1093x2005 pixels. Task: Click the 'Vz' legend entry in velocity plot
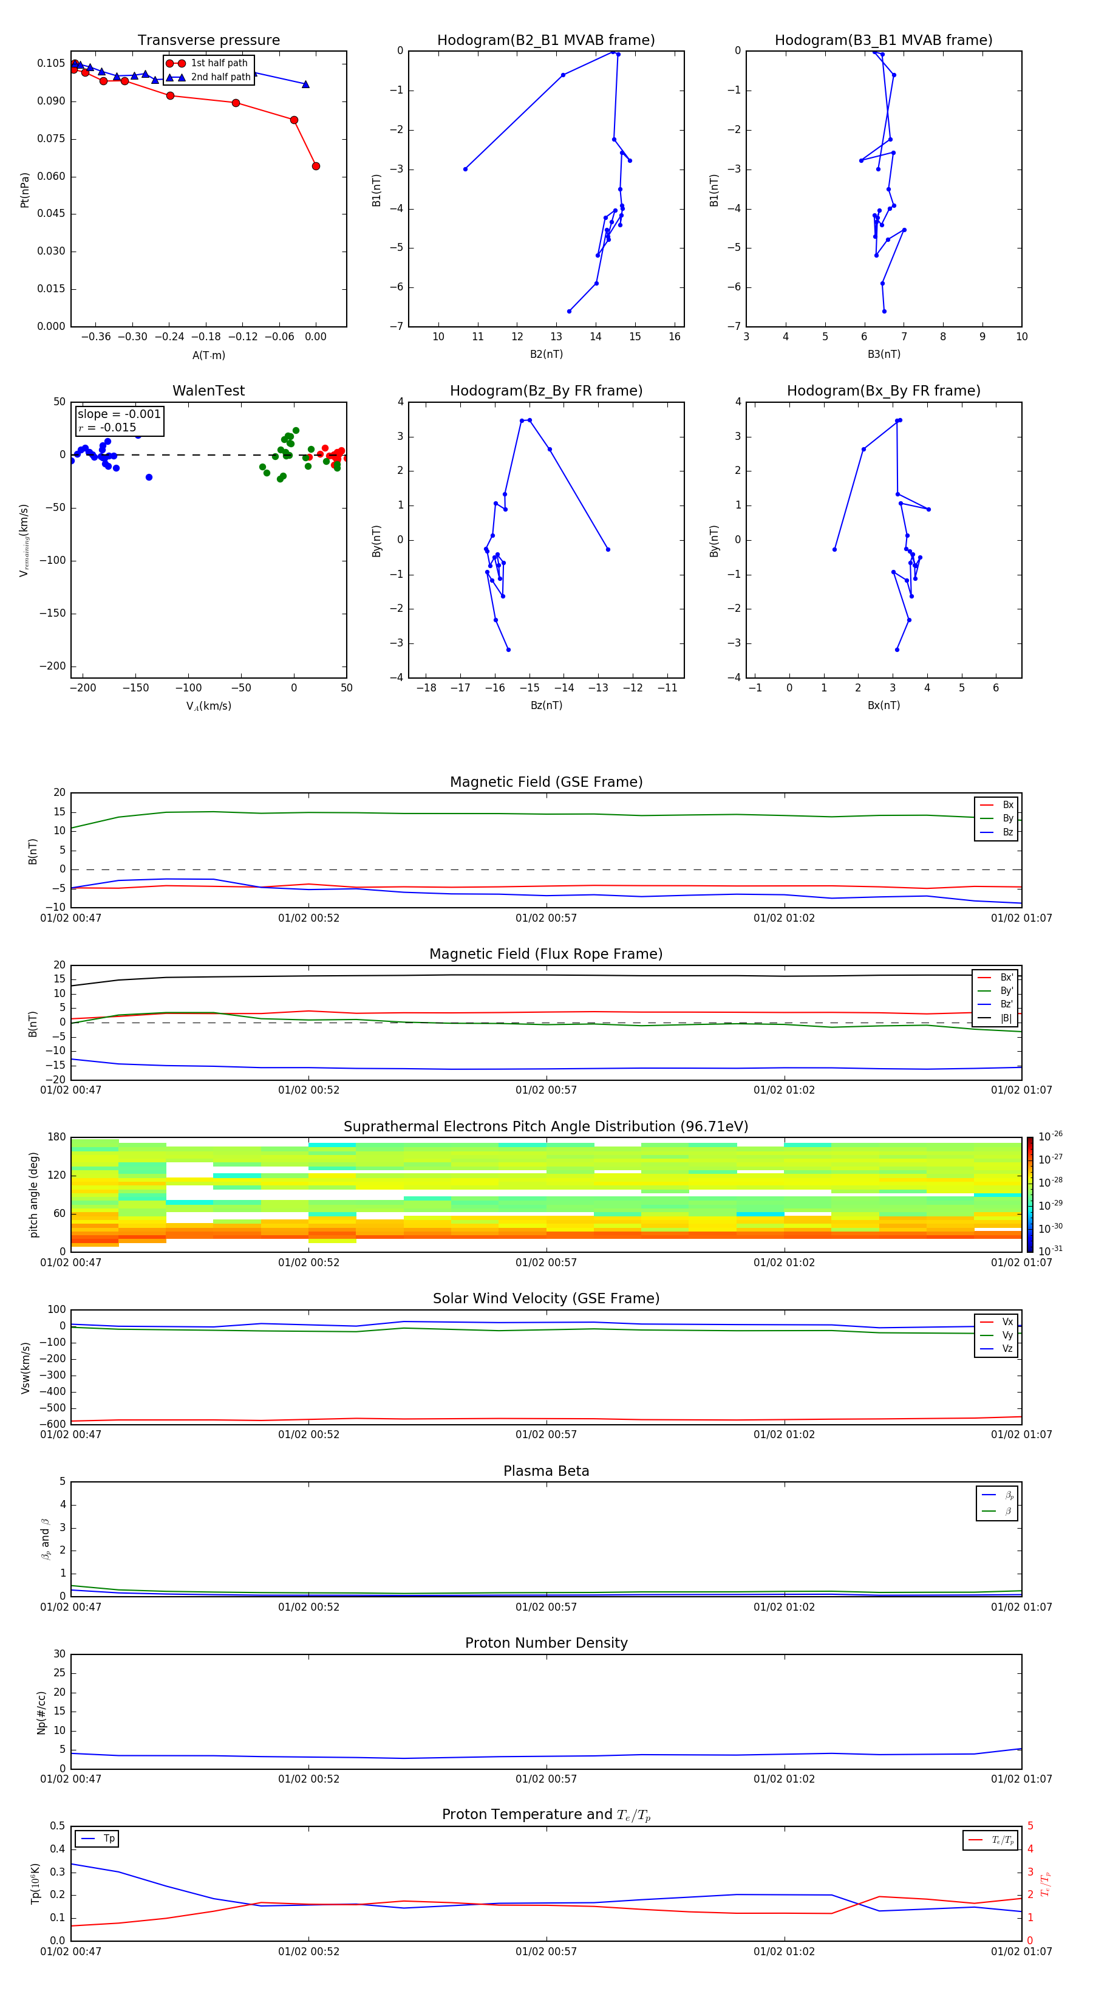pyautogui.click(x=996, y=1349)
